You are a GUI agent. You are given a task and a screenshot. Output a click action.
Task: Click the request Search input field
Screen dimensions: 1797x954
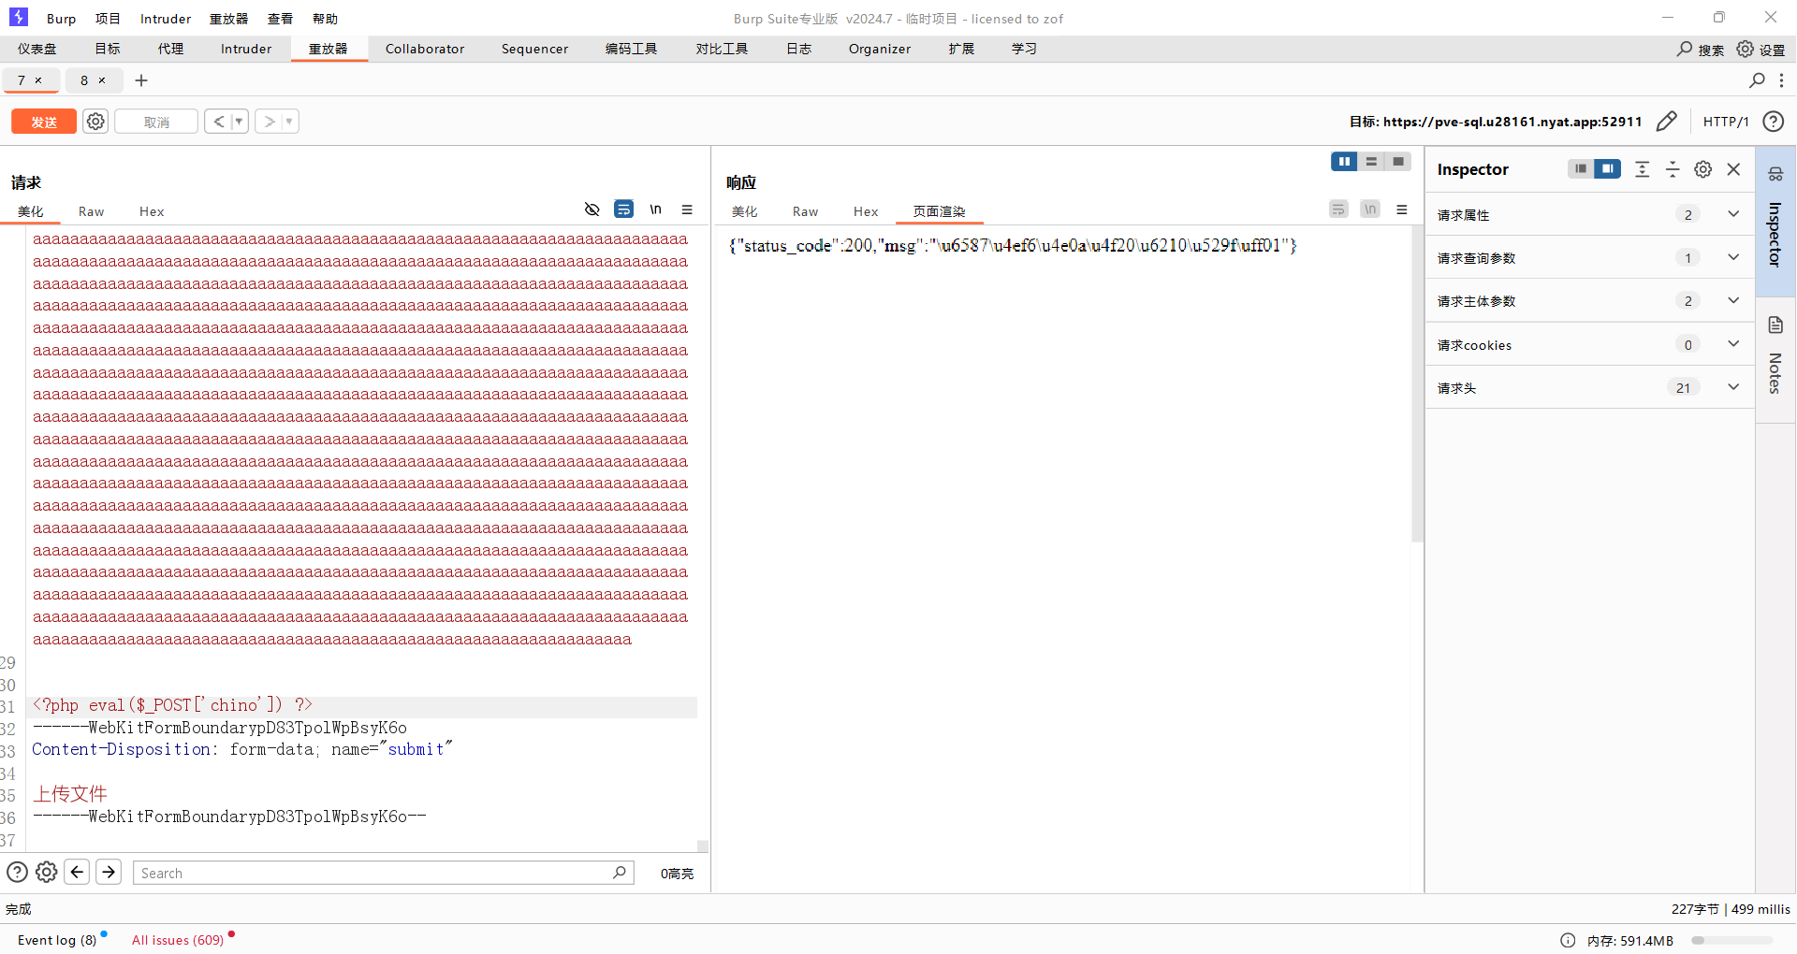click(383, 873)
